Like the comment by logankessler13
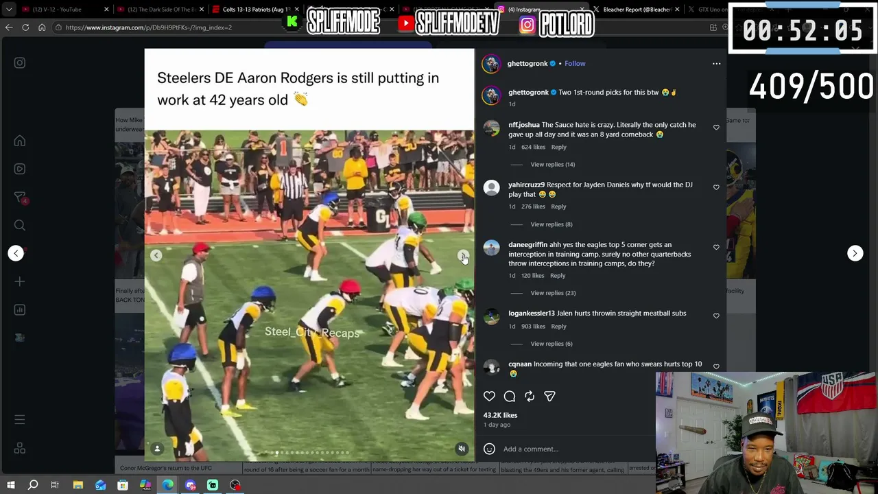 coord(716,316)
